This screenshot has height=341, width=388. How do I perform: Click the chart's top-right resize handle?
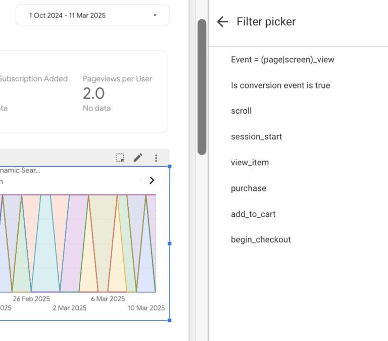(169, 166)
